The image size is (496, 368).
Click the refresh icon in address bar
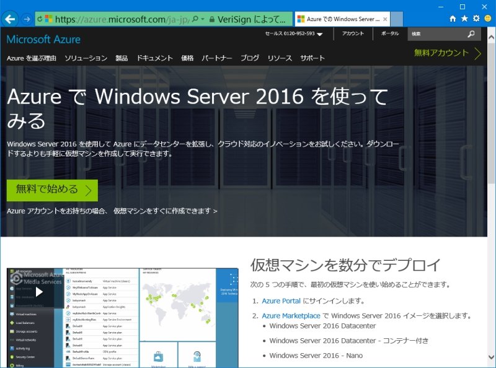[40, 19]
